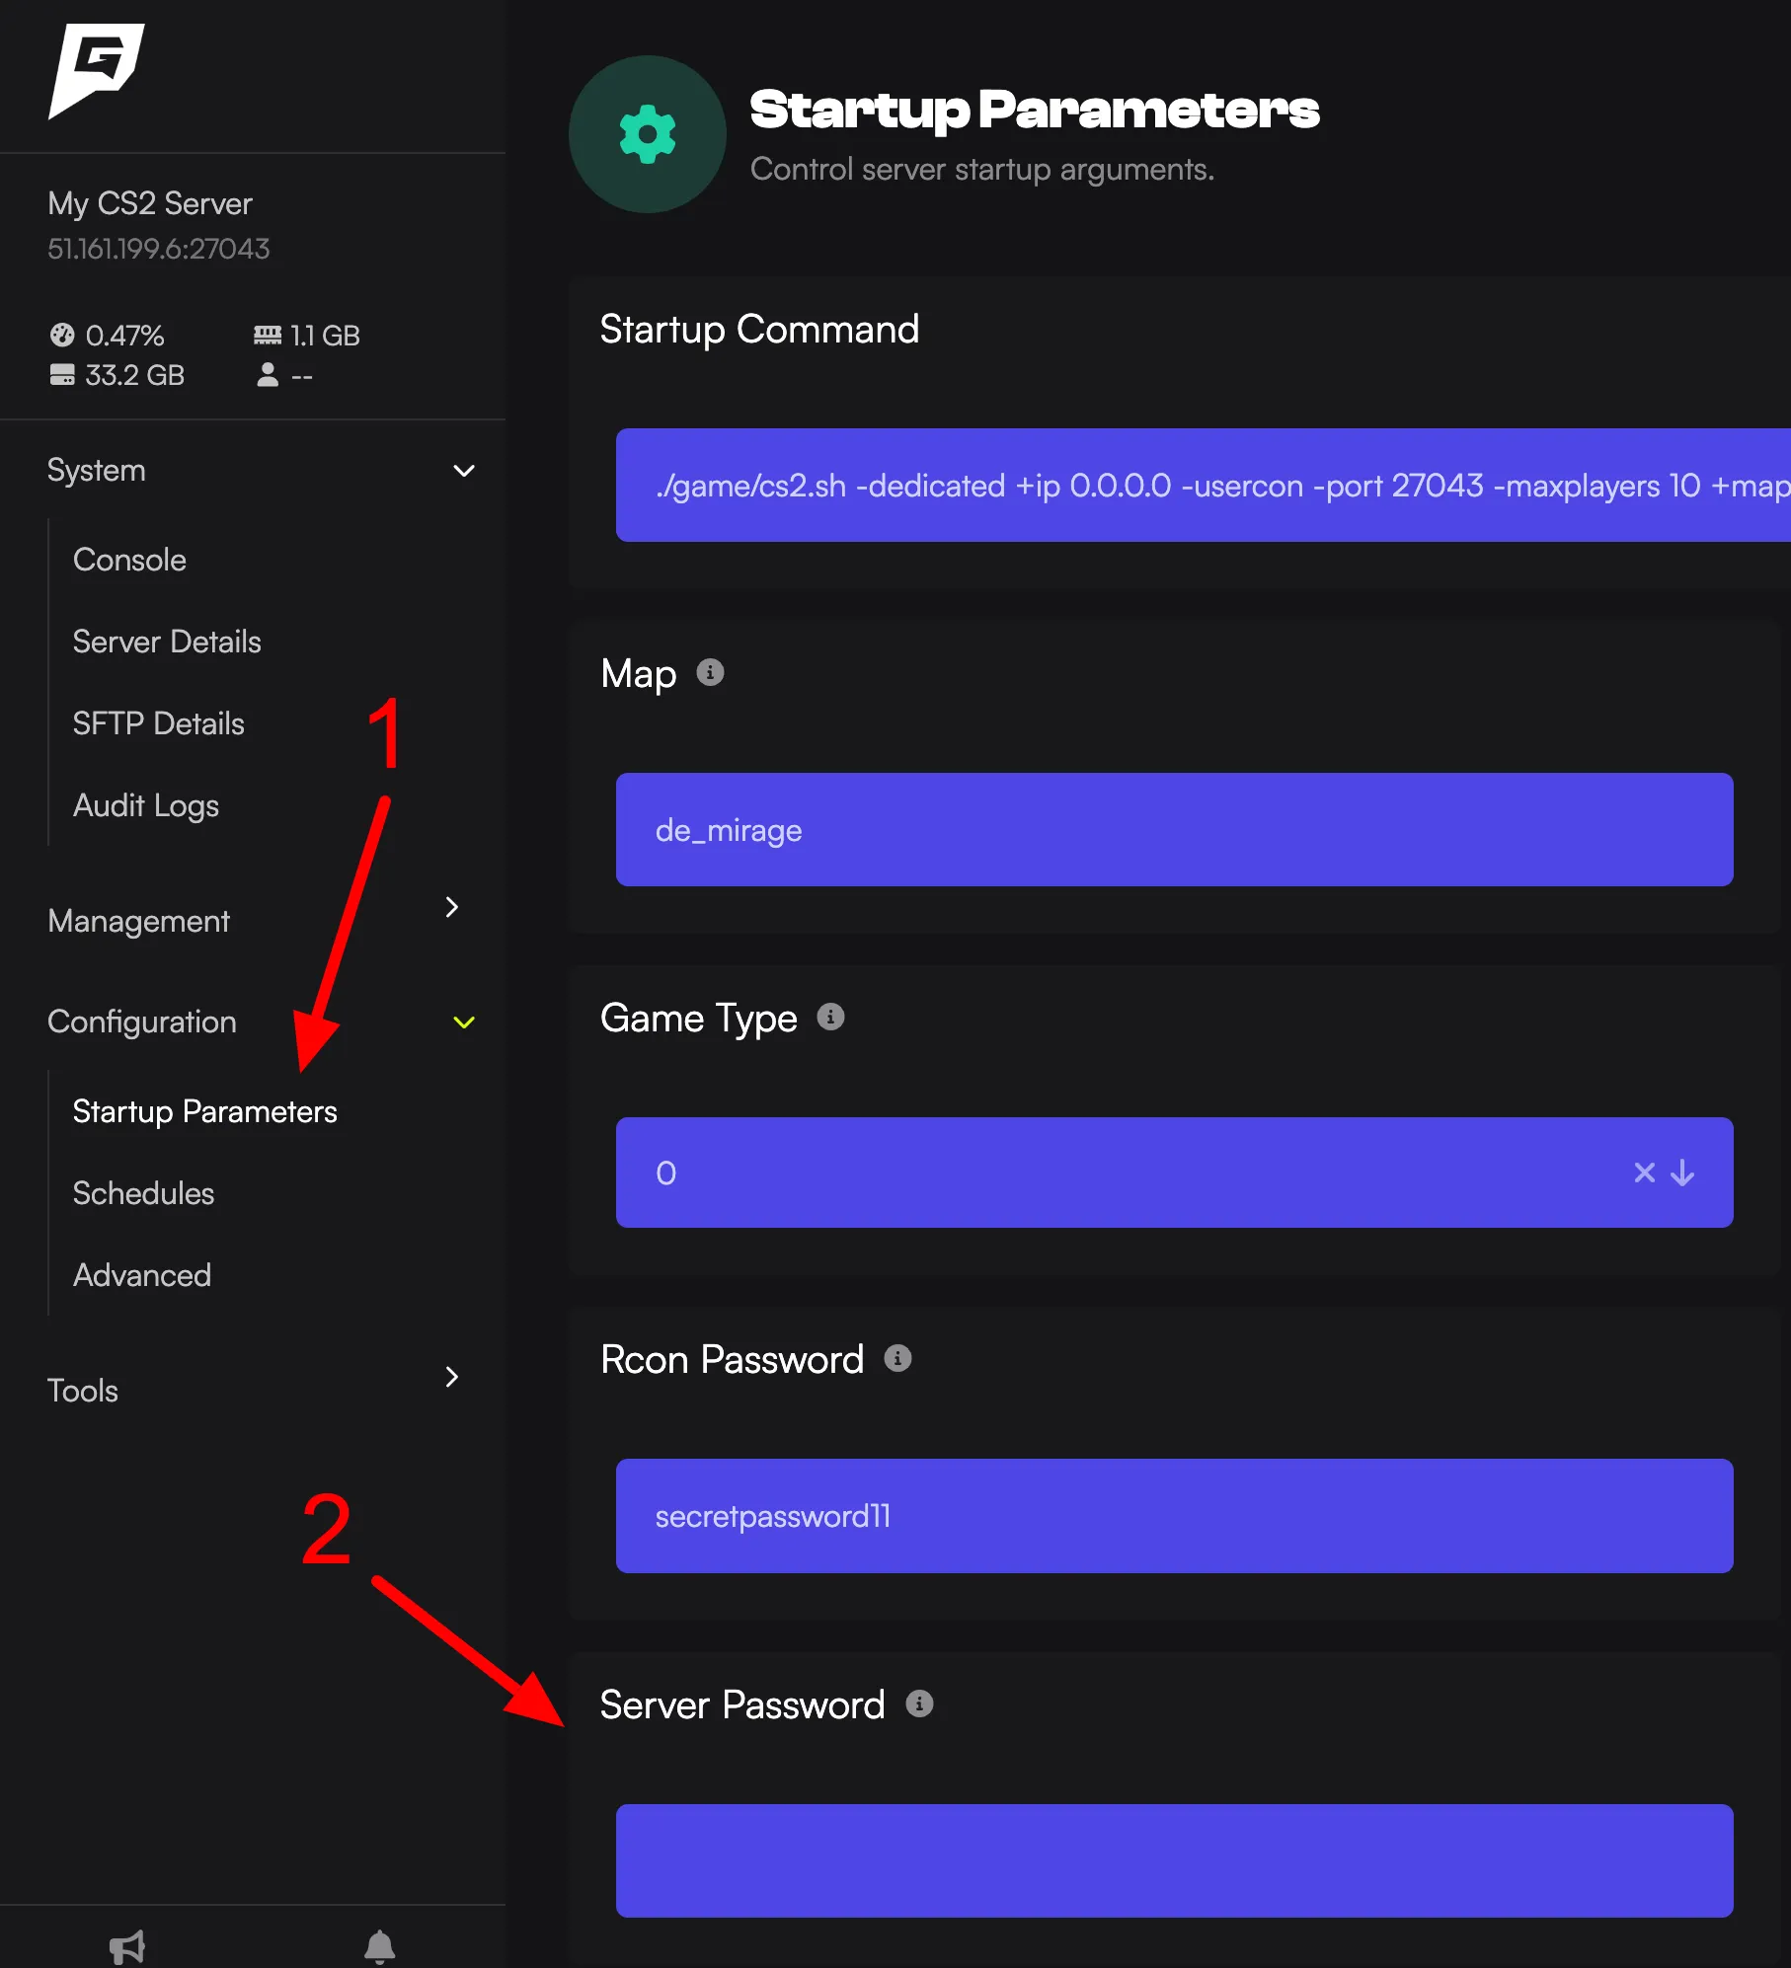Screen dimensions: 1791x1968
Task: View the Audit Logs
Action: click(x=145, y=804)
